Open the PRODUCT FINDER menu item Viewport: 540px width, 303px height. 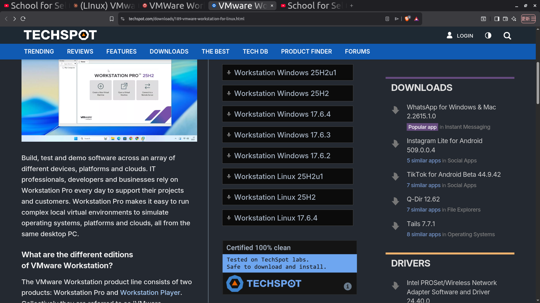pyautogui.click(x=307, y=52)
